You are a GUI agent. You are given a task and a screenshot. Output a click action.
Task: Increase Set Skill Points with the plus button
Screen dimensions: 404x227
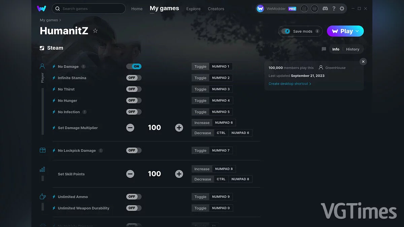(x=179, y=174)
